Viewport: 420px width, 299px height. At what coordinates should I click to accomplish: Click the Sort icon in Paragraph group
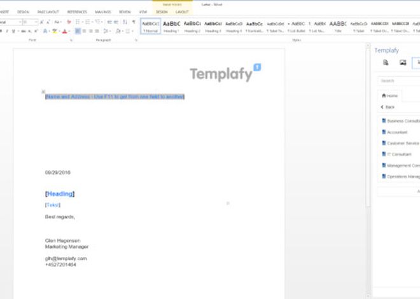pyautogui.click(x=125, y=22)
